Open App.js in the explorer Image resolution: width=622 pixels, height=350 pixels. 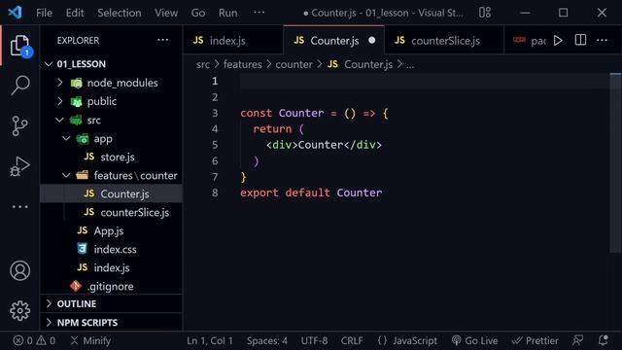(111, 230)
